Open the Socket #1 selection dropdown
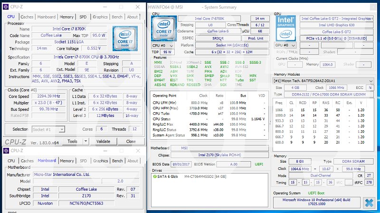The width and height of the screenshot is (380, 213). point(48,129)
